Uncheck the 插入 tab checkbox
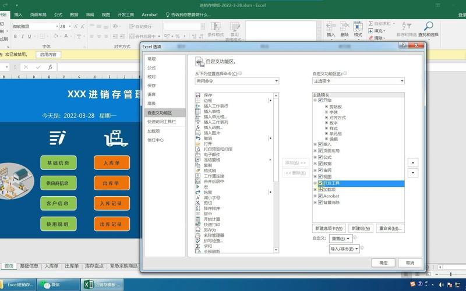The width and height of the screenshot is (466, 291). coord(320,144)
